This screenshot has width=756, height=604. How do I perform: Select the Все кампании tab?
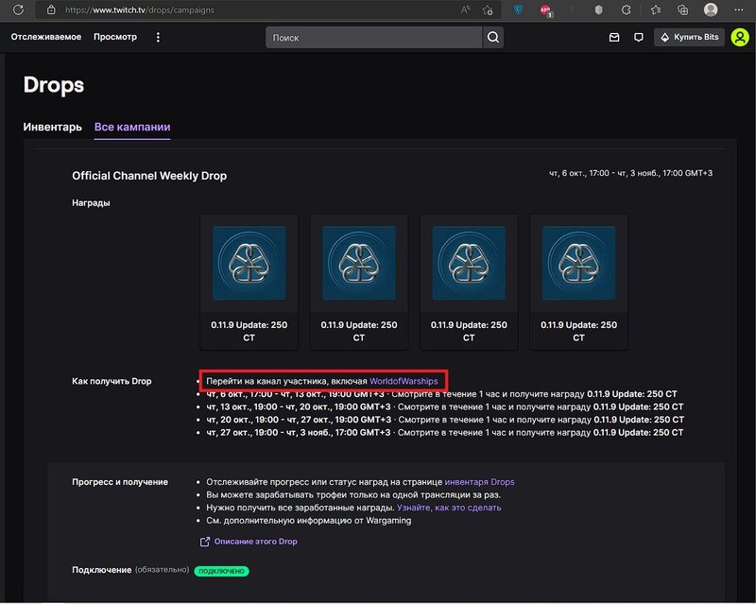132,127
